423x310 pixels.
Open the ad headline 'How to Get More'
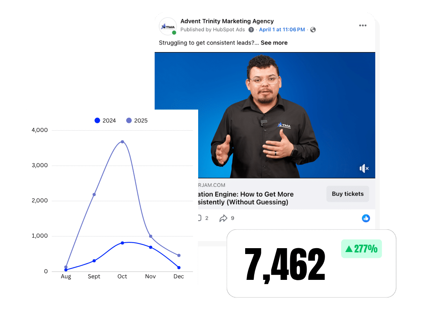pos(243,195)
